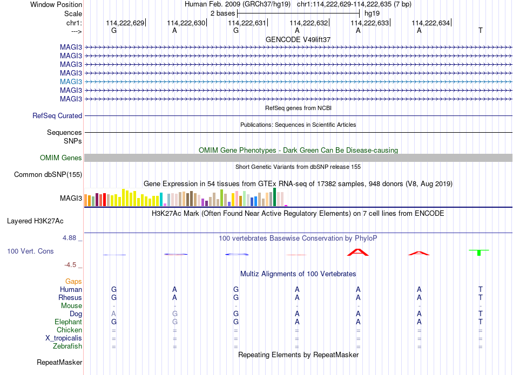
Task: Click the GENCODE V49lift37 track title
Action: point(298,39)
